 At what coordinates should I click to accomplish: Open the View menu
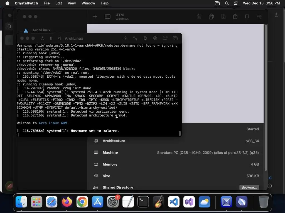(x=72, y=3)
